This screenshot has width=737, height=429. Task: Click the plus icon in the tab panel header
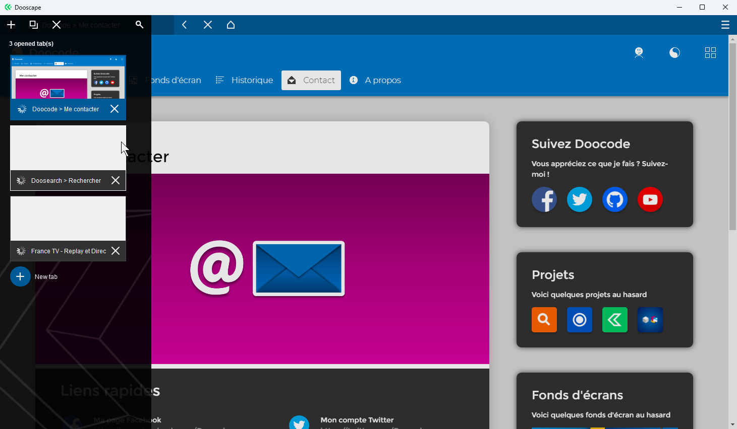click(11, 25)
